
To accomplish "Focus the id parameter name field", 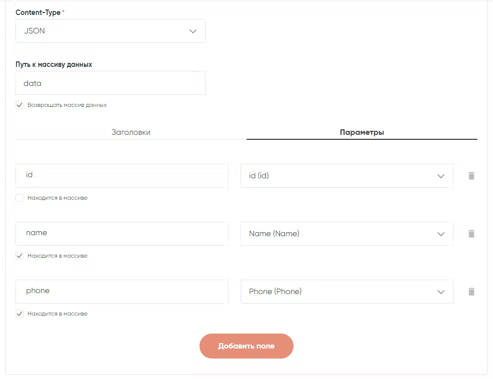I will click(x=121, y=176).
